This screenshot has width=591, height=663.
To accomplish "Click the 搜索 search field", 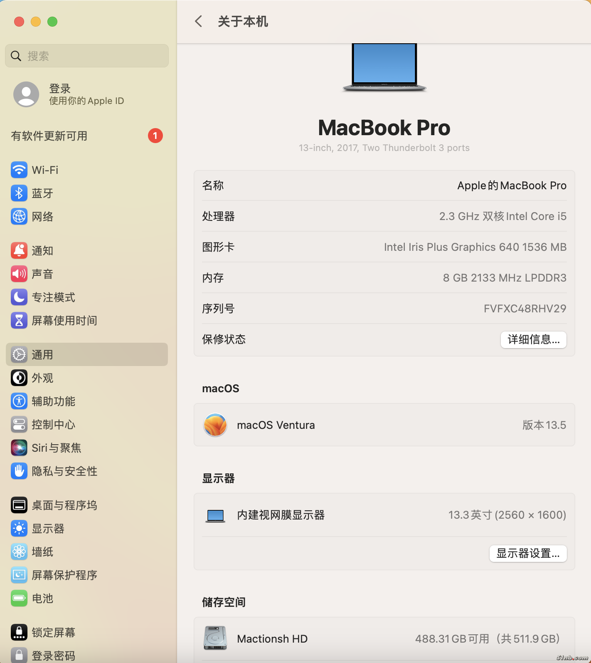I will (x=87, y=56).
